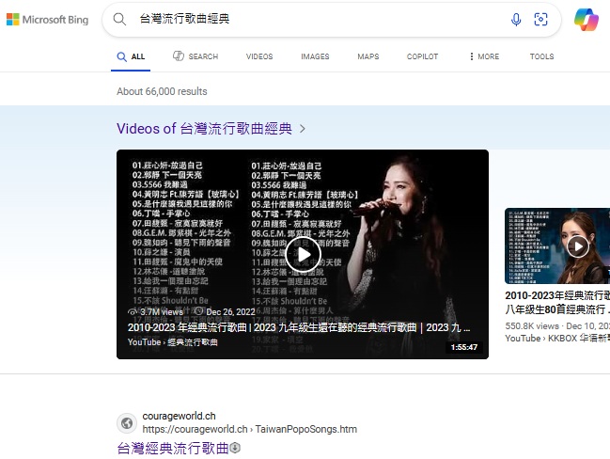This screenshot has height=459, width=610.
Task: Open the KKBOX video title link
Action: [x=557, y=301]
